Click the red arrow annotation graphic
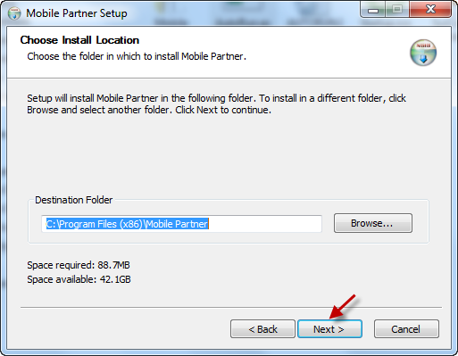 343,306
